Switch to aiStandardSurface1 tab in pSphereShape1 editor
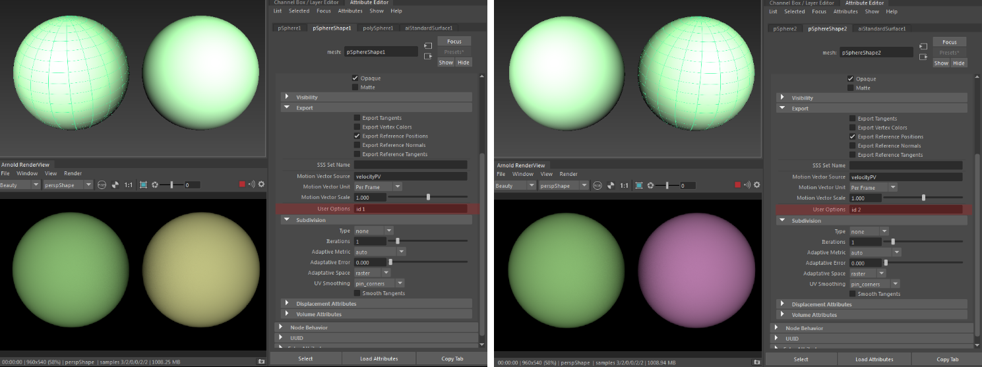The image size is (982, 367). coord(429,28)
